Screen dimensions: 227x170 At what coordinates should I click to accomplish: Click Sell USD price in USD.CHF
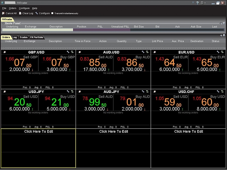click(170, 102)
